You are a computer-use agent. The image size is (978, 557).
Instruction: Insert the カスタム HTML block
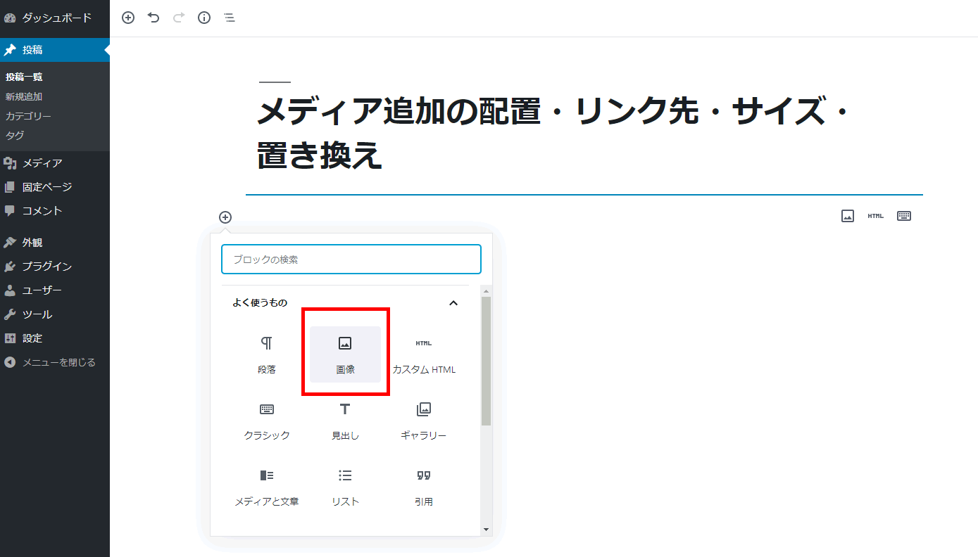[x=423, y=354]
